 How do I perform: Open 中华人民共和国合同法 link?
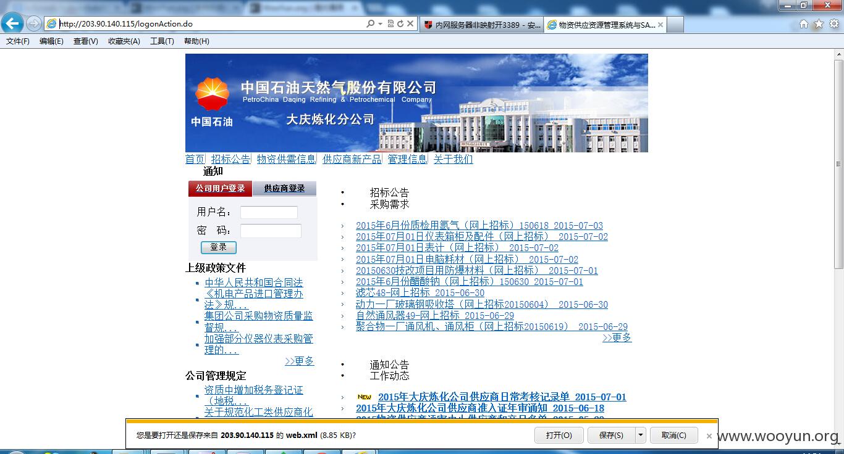point(254,283)
